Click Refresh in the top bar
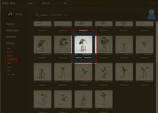The image size is (158, 113). pyautogui.click(x=46, y=3)
